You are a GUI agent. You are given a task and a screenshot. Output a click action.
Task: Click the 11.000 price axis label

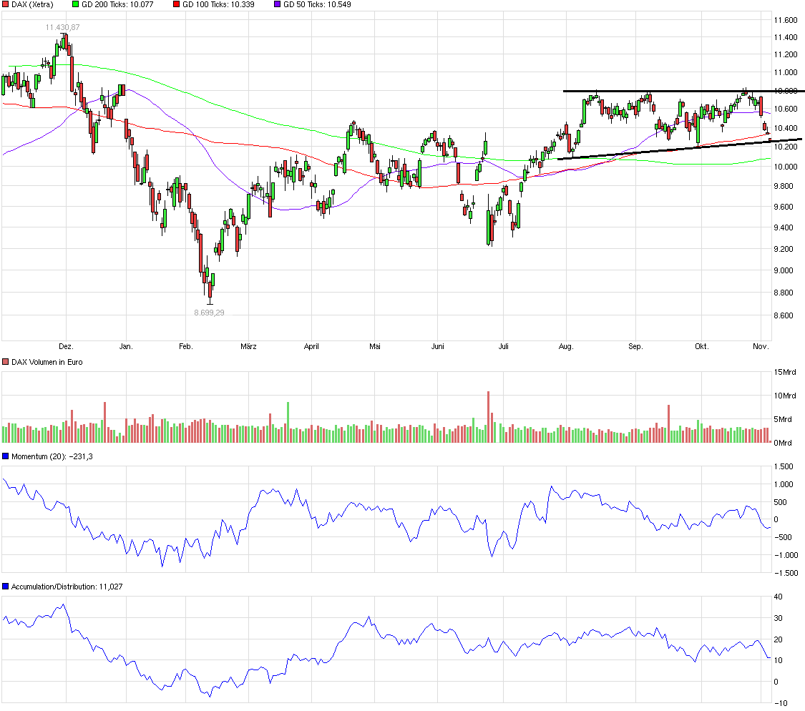(786, 72)
